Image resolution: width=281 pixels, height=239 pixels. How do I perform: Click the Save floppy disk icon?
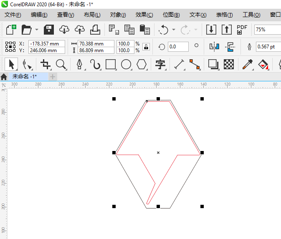coord(49,30)
